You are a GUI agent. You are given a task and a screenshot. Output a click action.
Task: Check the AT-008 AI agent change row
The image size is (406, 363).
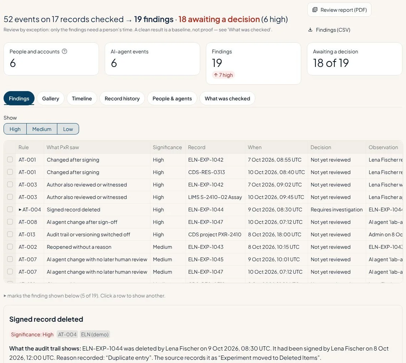point(10,222)
